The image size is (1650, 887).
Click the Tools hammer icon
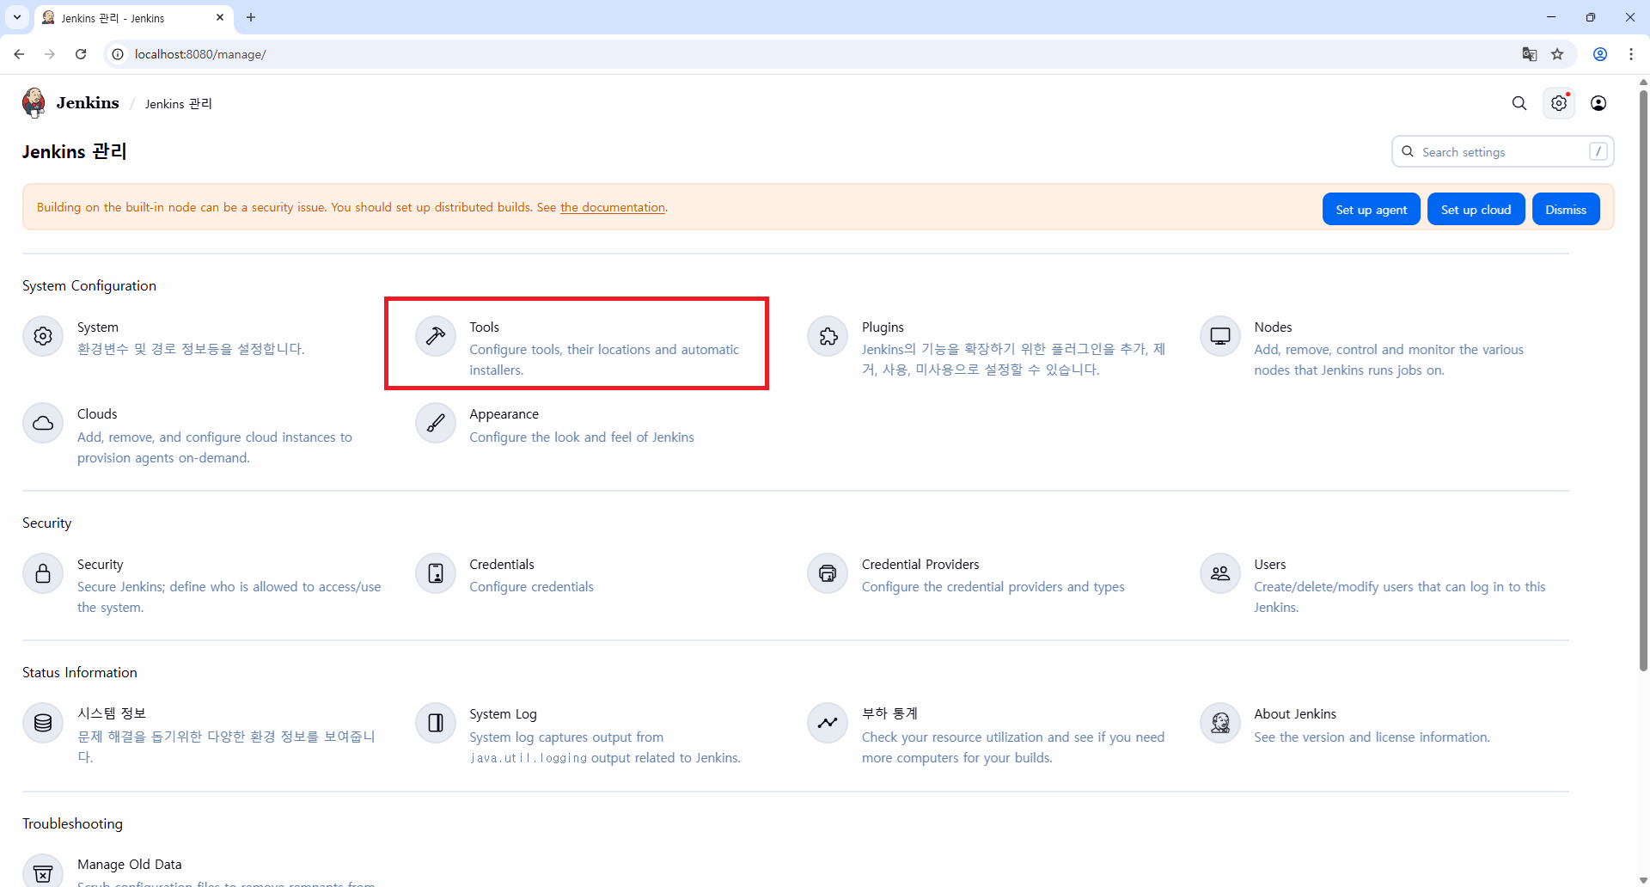click(436, 336)
